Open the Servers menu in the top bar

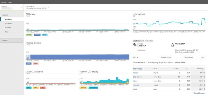click(4, 2)
